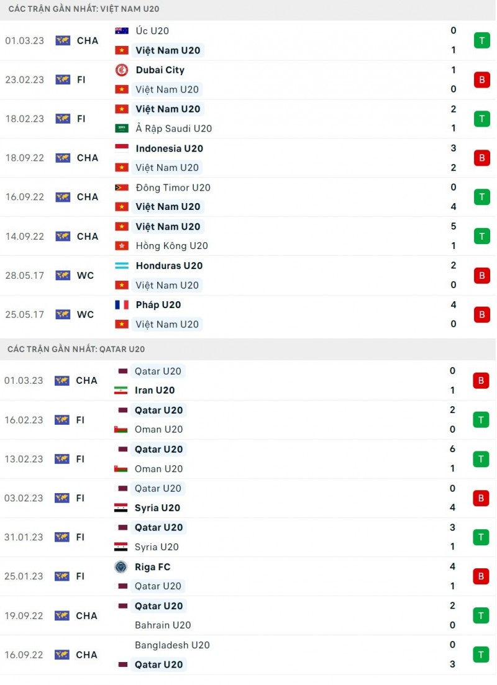This screenshot has width=497, height=685.
Task: Click the Dubai City club crest icon
Action: [x=122, y=70]
